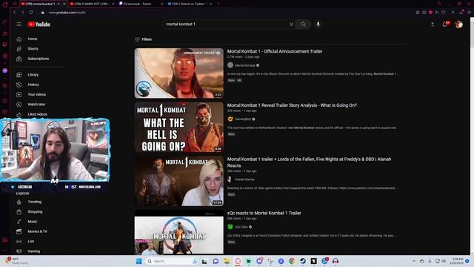Click the magnifier search button
This screenshot has width=474, height=267.
303,24
